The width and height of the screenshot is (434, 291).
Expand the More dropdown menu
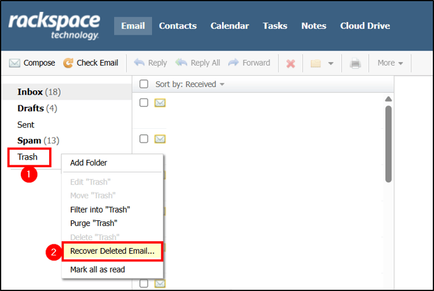[390, 63]
